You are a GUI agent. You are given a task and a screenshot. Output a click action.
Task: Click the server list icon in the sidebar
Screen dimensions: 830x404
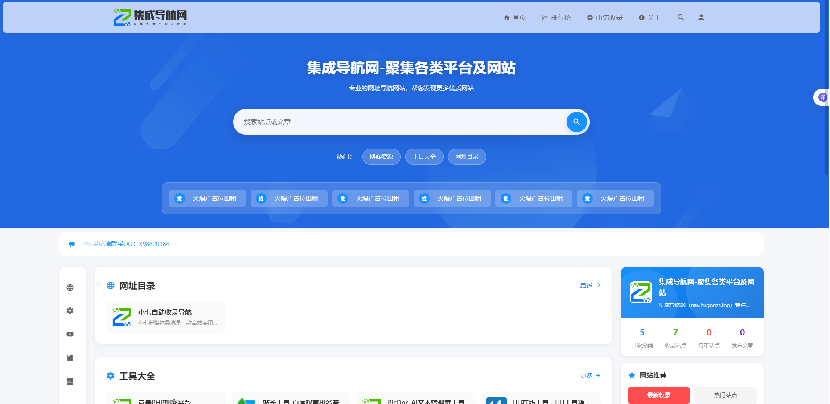[70, 381]
